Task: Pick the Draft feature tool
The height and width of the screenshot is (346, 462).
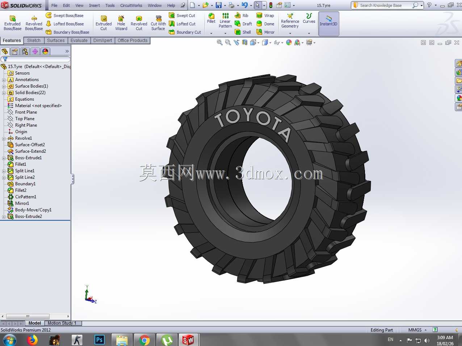Action: 243,24
